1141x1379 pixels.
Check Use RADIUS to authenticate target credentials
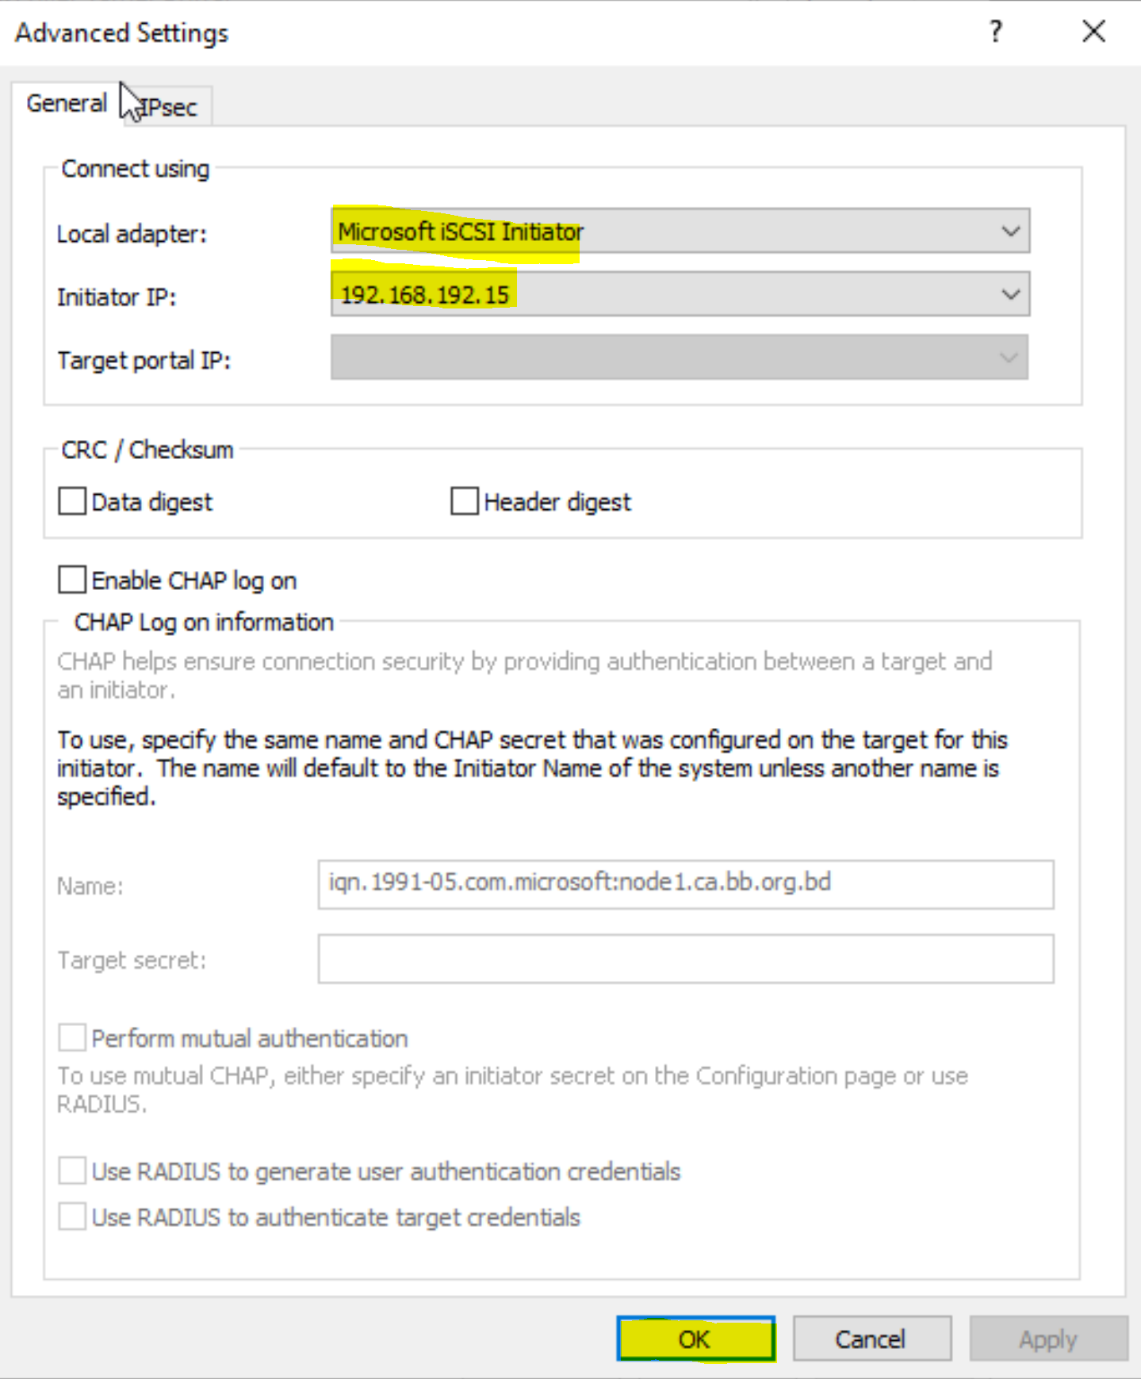72,1217
